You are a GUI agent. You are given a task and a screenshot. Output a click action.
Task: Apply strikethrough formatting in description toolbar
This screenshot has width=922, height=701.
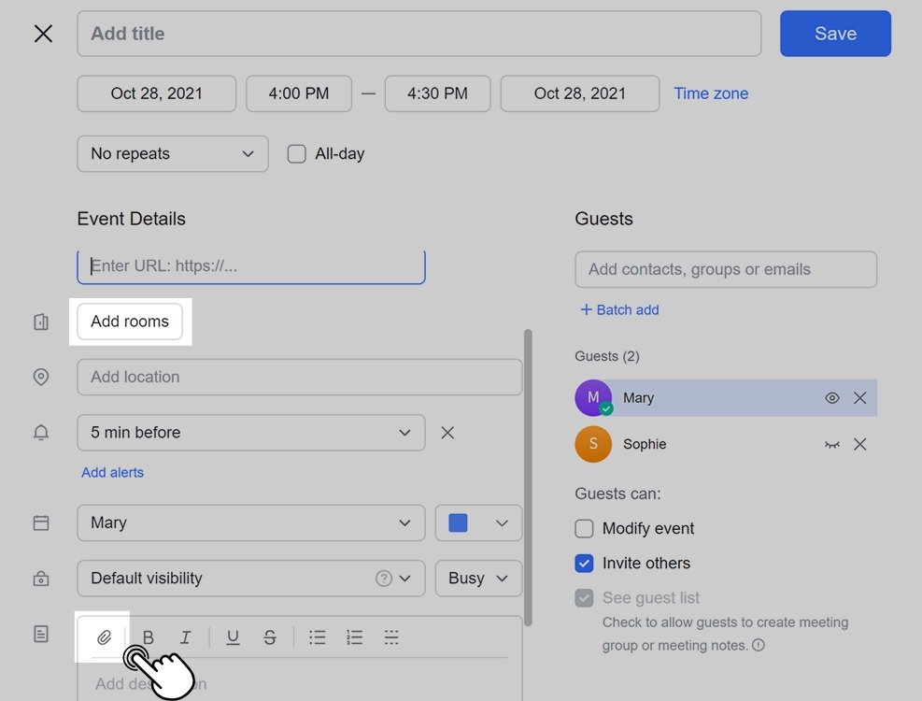270,637
